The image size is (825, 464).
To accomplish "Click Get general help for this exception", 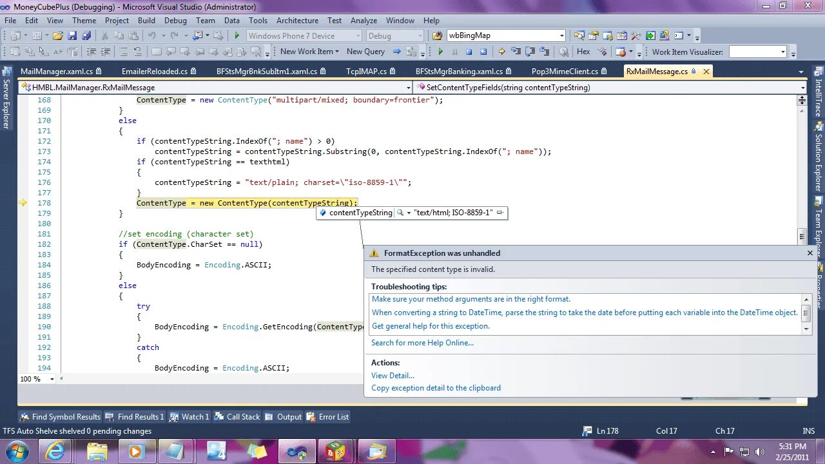I will click(x=431, y=326).
